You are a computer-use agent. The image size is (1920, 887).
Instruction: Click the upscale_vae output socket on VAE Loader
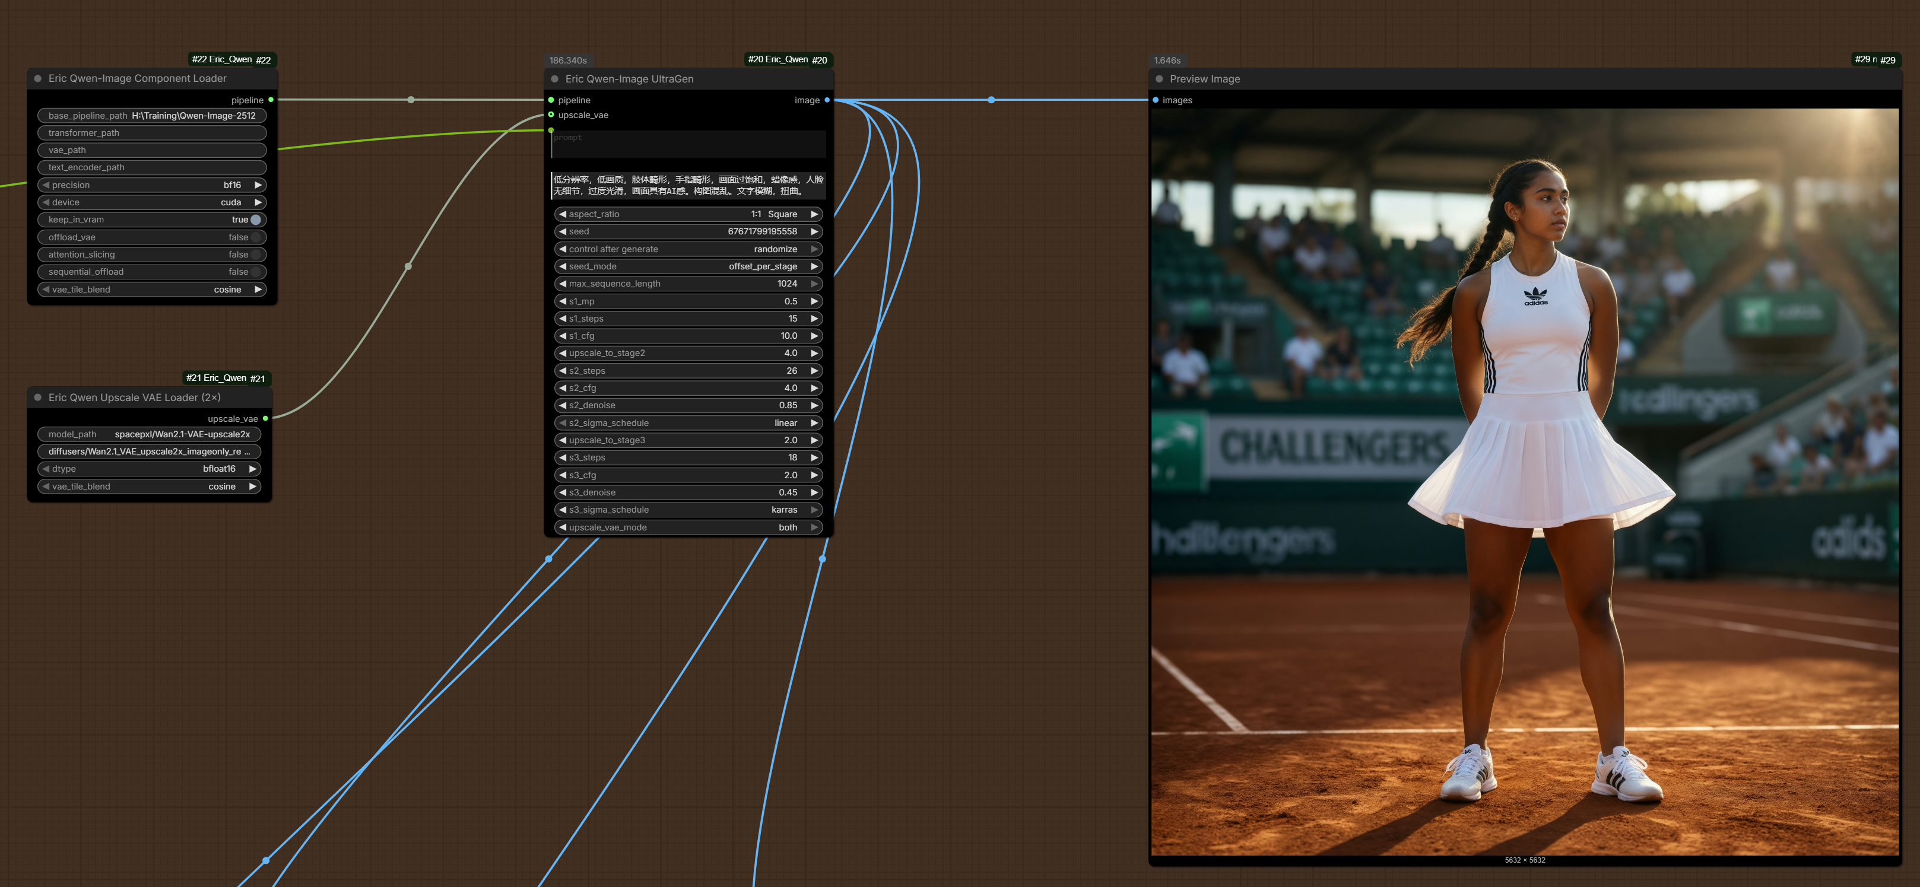(x=265, y=419)
